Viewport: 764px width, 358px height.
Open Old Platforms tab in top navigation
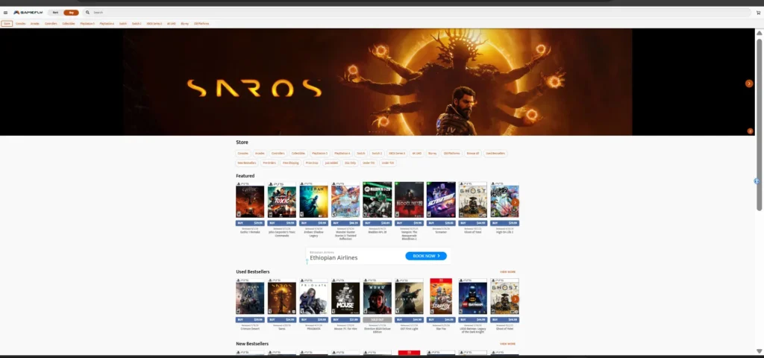(201, 23)
